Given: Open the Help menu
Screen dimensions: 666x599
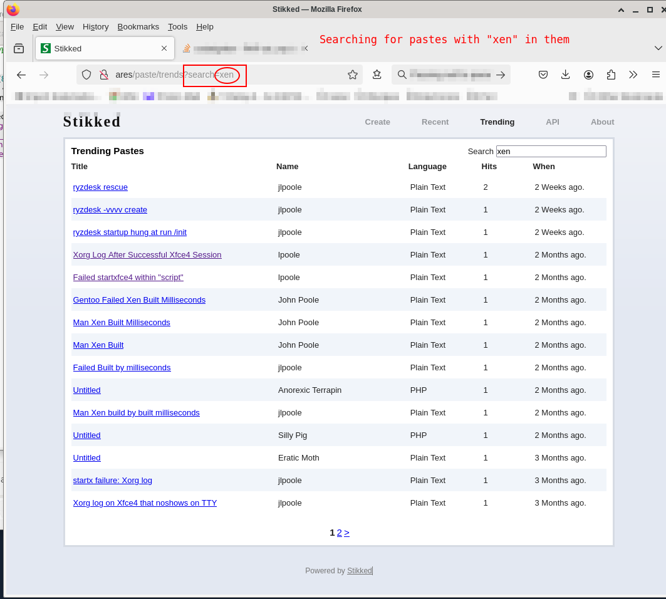Looking at the screenshot, I should tap(205, 27).
